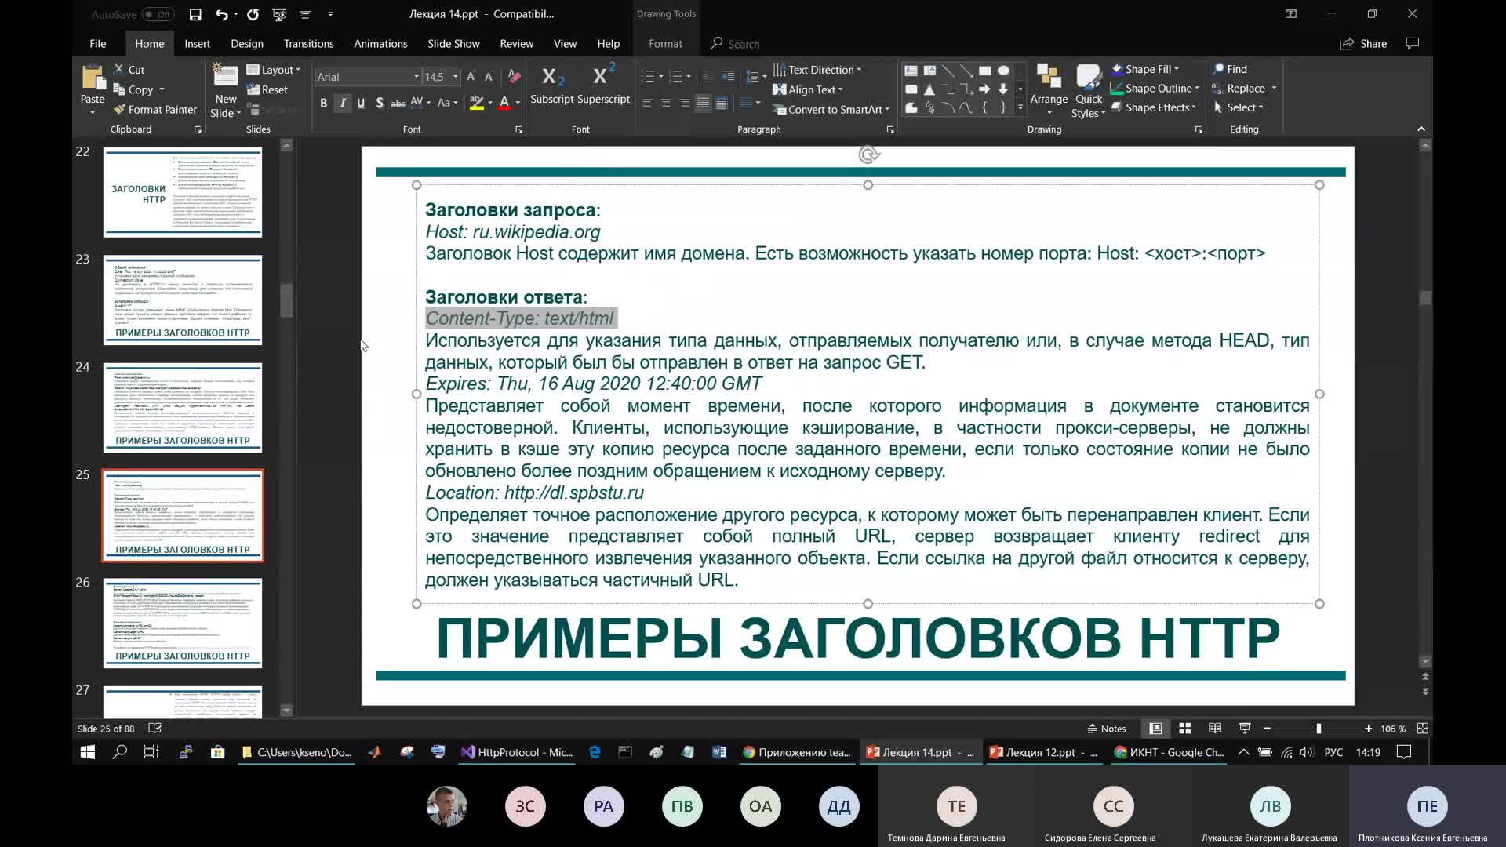
Task: Open the Drawing Tools Format tab
Action: coord(665,44)
